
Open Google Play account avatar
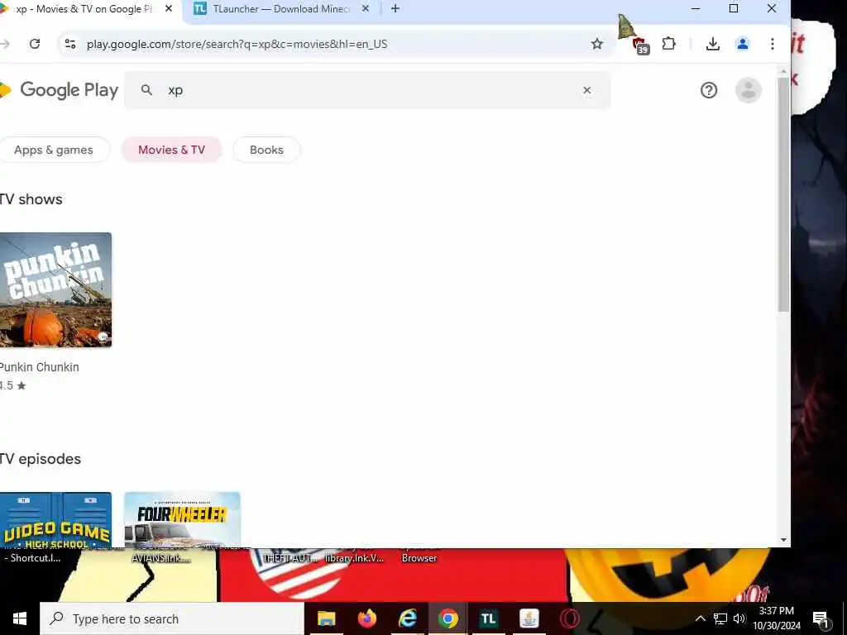[748, 90]
